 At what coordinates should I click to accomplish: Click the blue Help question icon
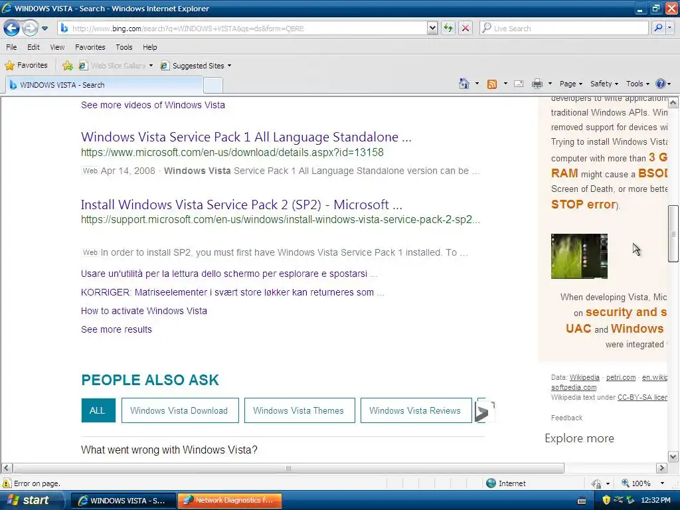point(661,84)
